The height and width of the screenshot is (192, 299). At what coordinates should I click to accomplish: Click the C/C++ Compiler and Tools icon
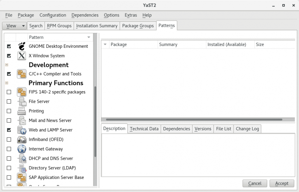pos(22,74)
